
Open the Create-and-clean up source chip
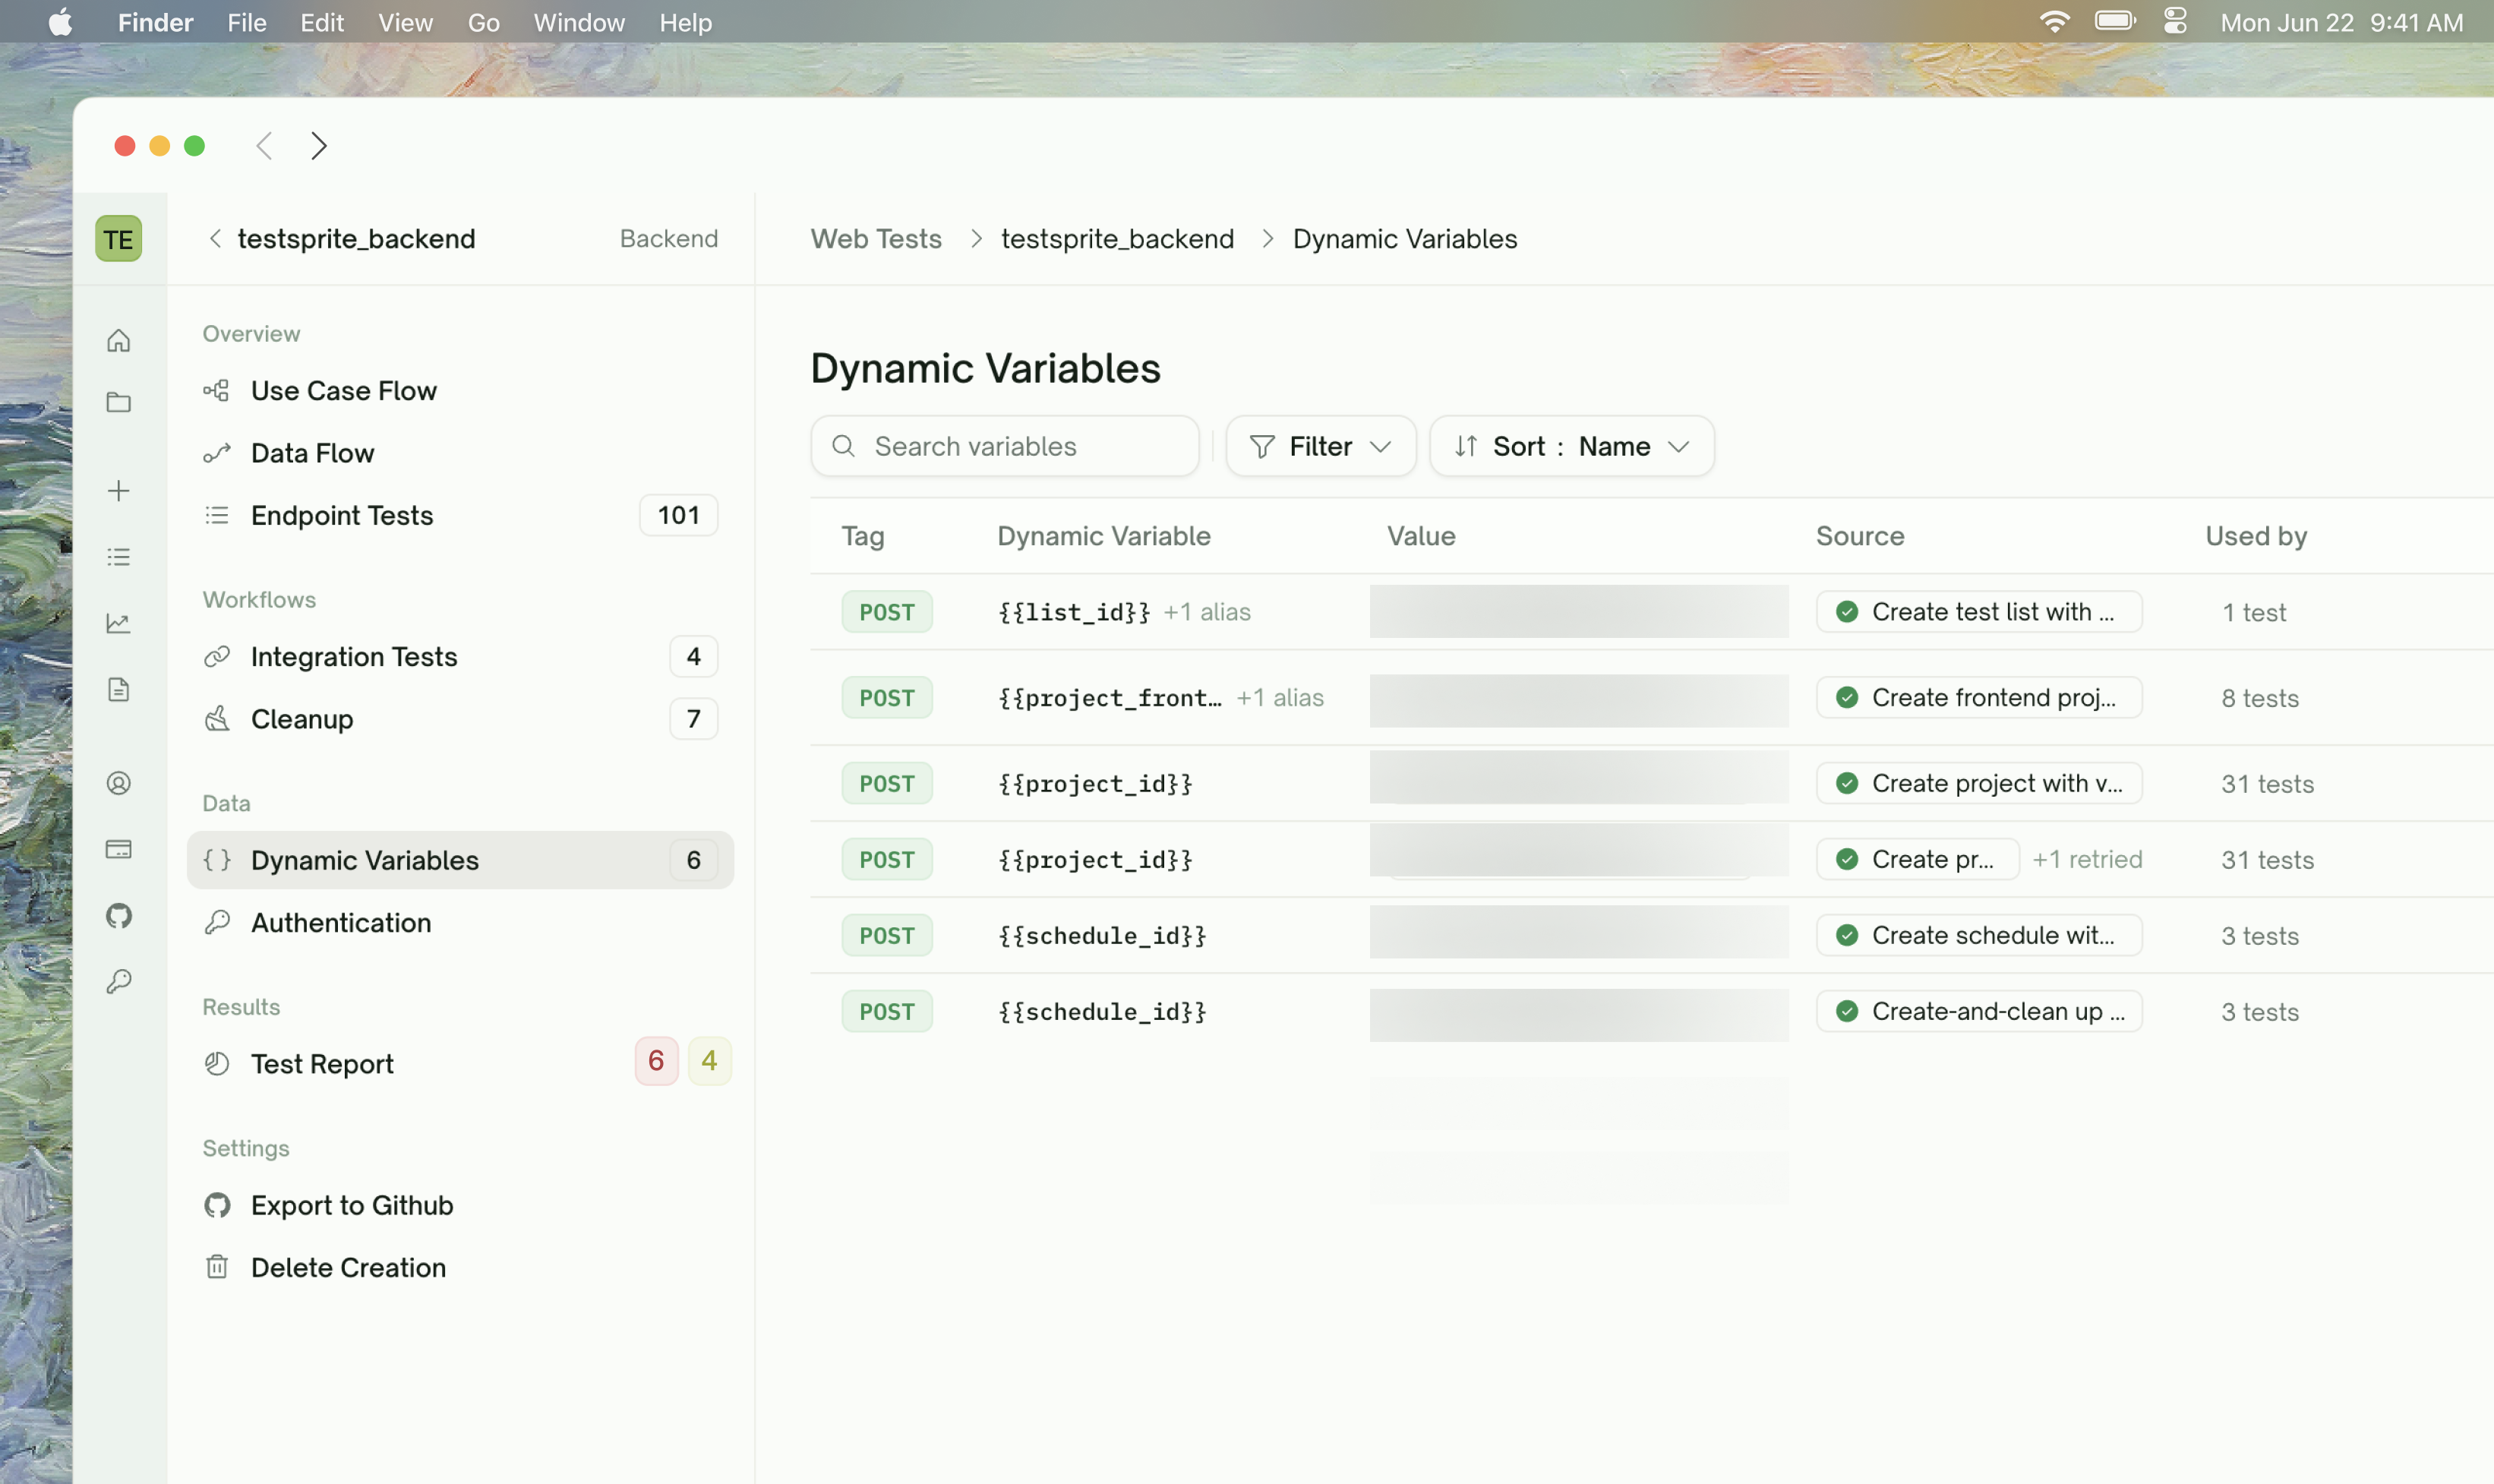pos(1978,1012)
